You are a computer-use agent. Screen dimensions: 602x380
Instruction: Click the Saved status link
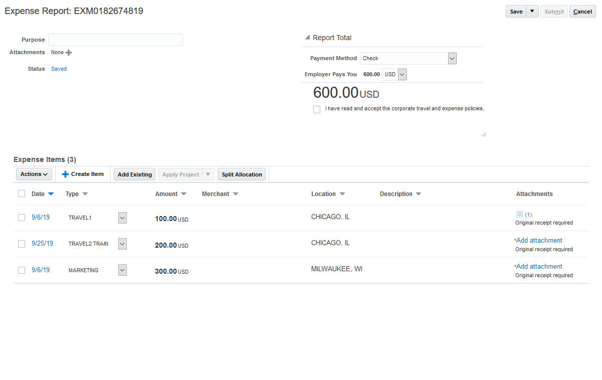point(59,69)
